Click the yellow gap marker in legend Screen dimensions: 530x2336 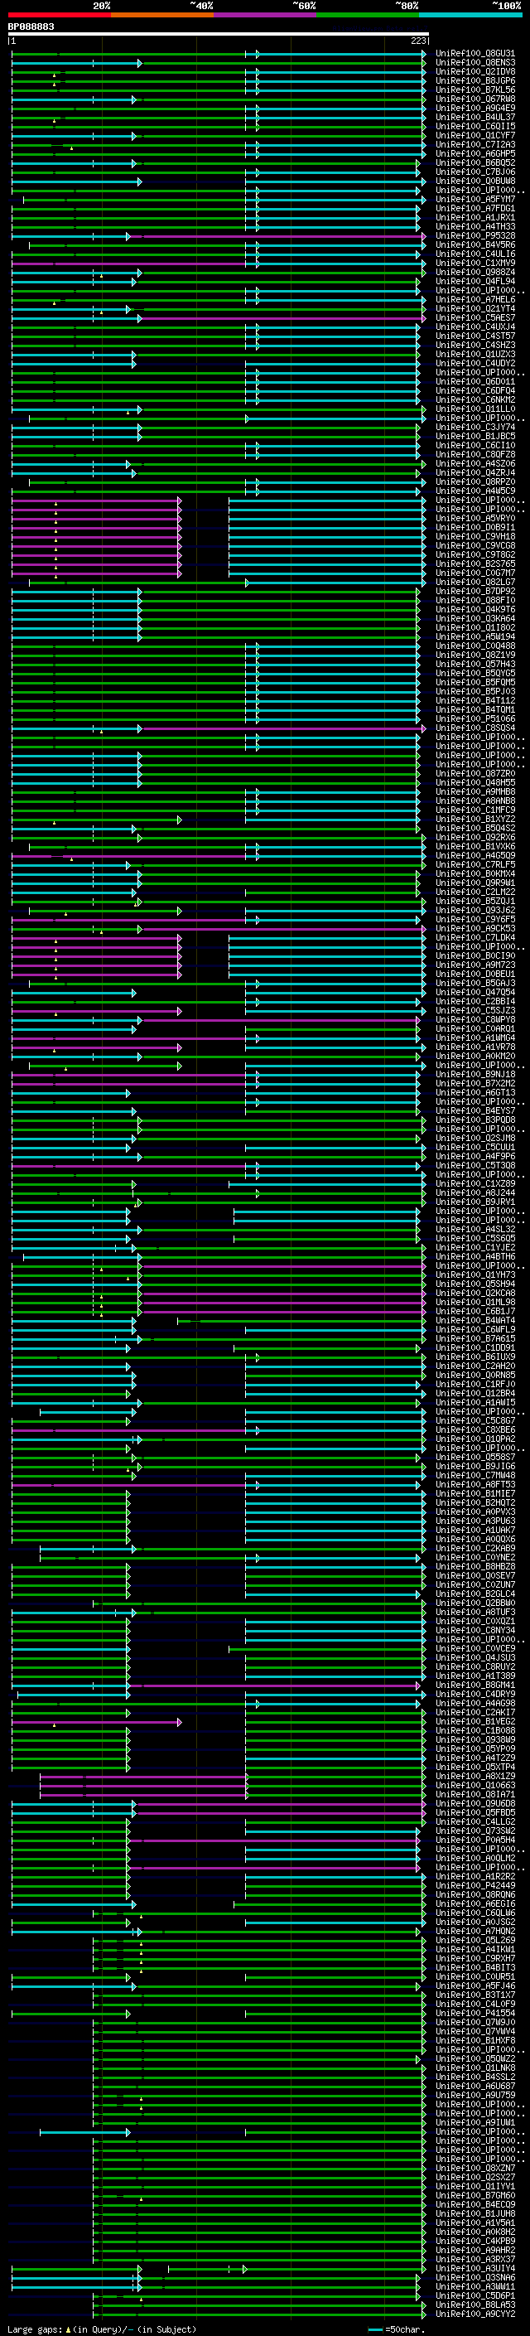point(68,2329)
